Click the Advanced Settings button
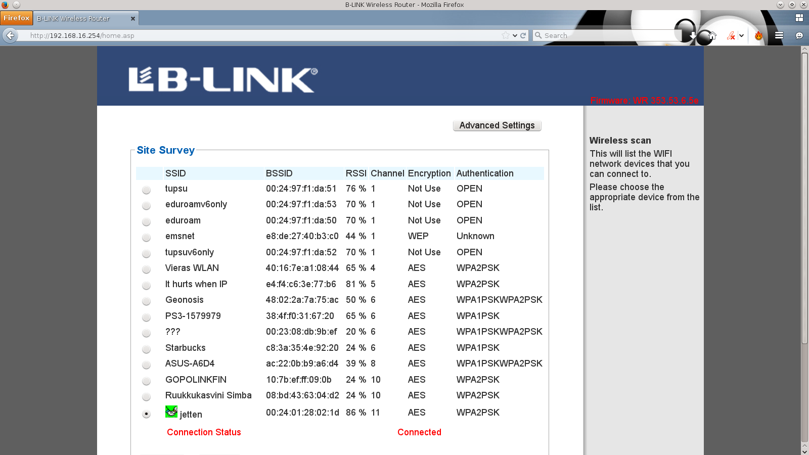The width and height of the screenshot is (809, 455). pos(497,125)
